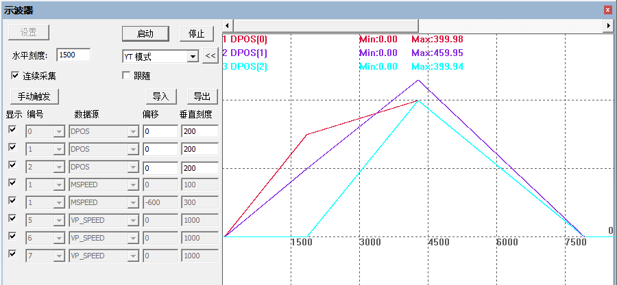Viewport: 617px width, 285px height.
Task: Click the 导出 export button
Action: (203, 96)
